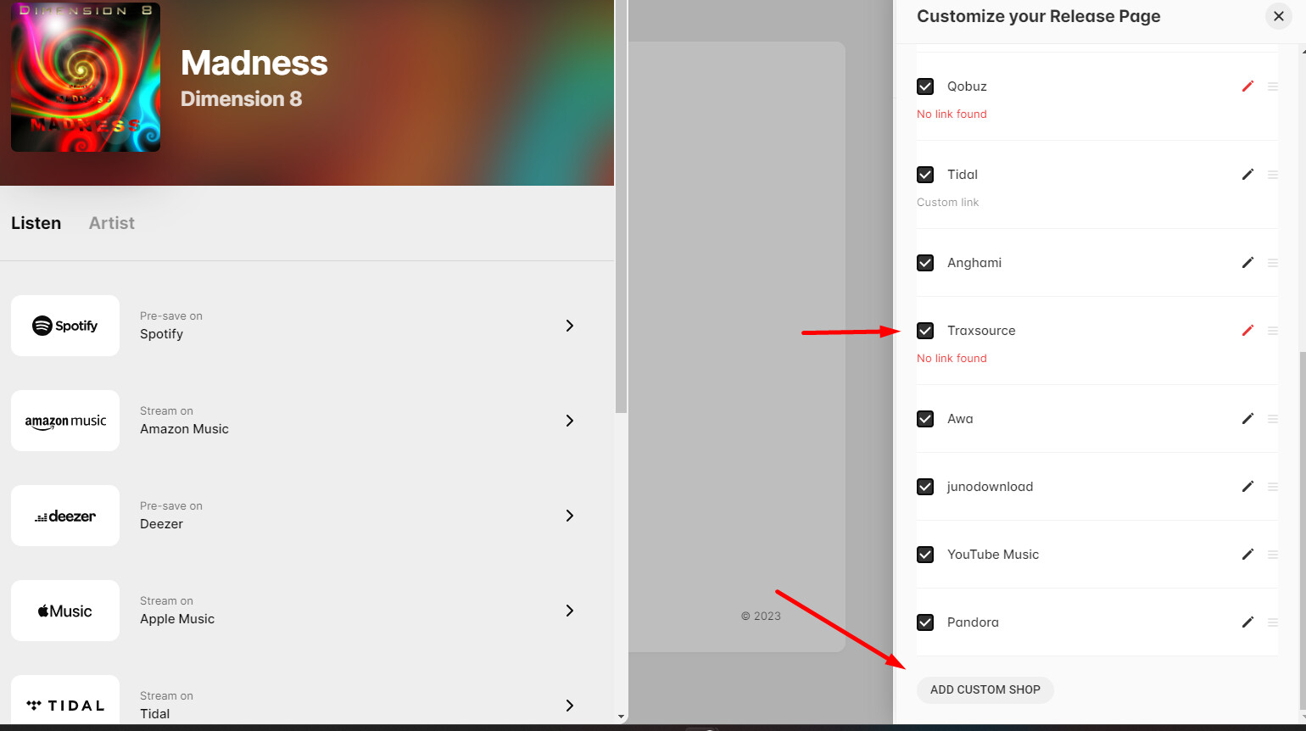The width and height of the screenshot is (1306, 731).
Task: Uncheck the Tidal checkbox
Action: (925, 175)
